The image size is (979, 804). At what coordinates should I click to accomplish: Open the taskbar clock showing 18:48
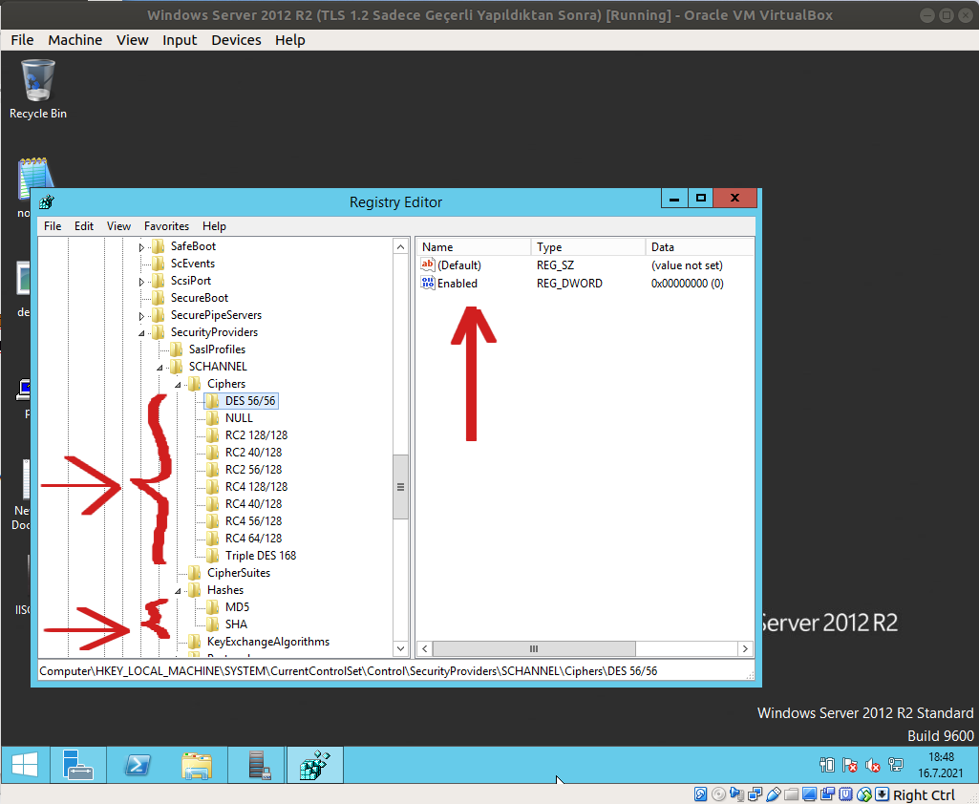940,765
